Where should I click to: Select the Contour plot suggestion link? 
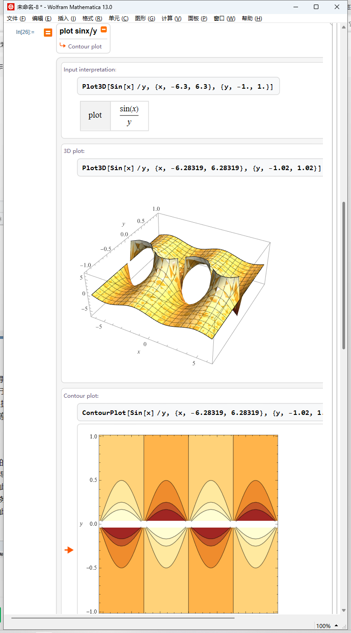coord(85,47)
